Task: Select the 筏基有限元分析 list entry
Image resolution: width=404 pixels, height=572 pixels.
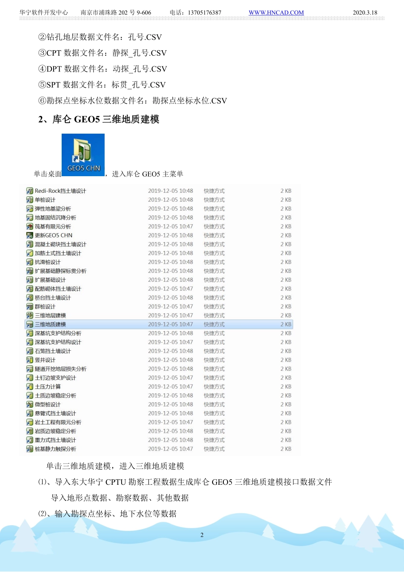Action: click(x=53, y=227)
